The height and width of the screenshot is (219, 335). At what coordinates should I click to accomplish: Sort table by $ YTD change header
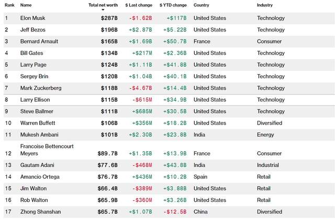pos(173,5)
